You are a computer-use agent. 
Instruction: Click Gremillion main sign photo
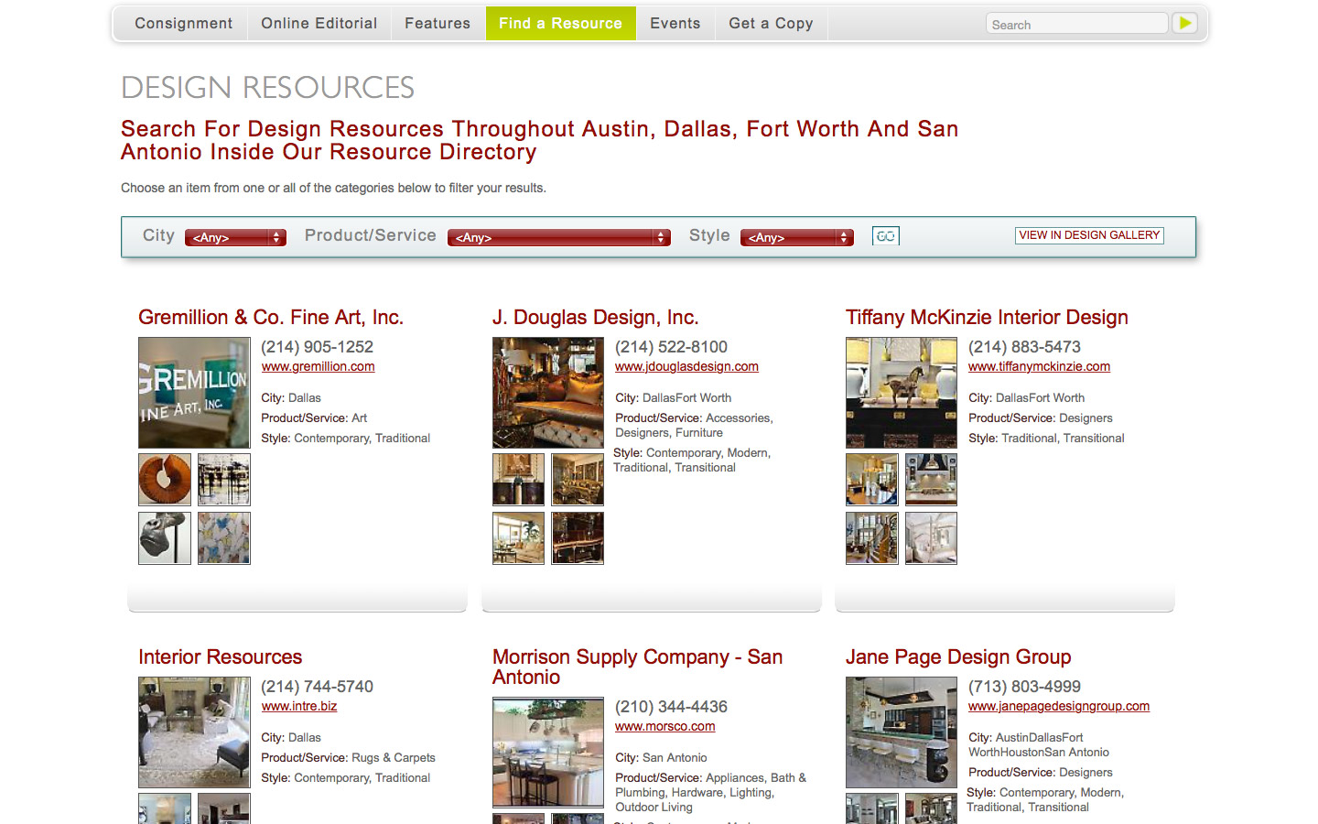point(194,393)
